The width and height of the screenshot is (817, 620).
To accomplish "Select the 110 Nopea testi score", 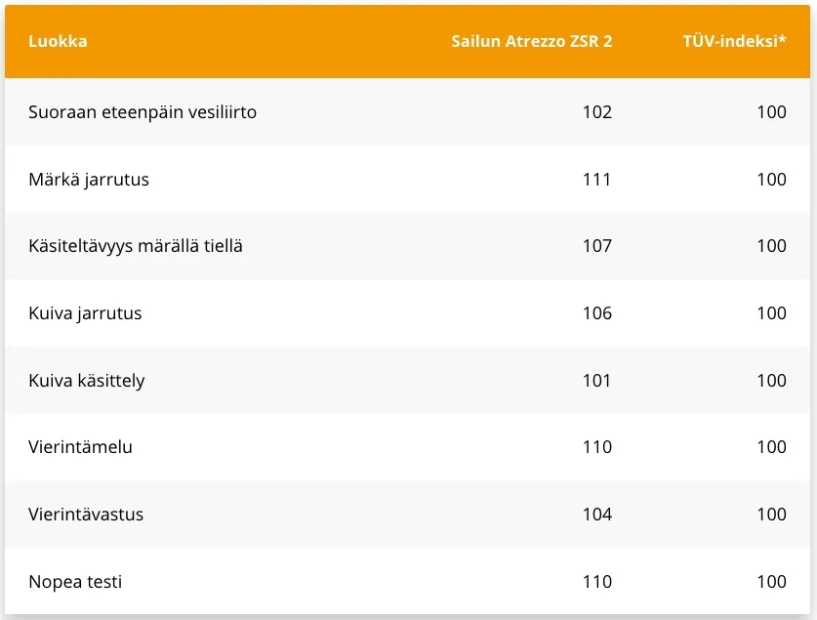I will tap(597, 582).
